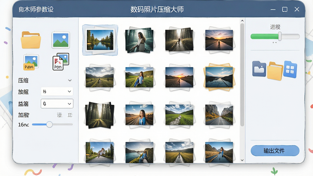Click the 'Pon' document conversion icon

[61, 62]
